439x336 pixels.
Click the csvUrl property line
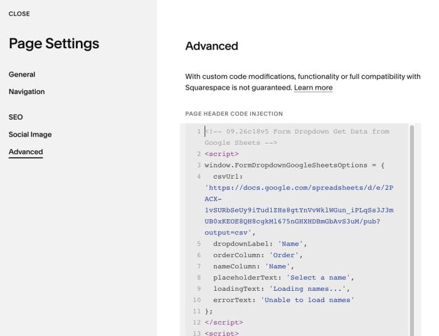pyautogui.click(x=228, y=177)
